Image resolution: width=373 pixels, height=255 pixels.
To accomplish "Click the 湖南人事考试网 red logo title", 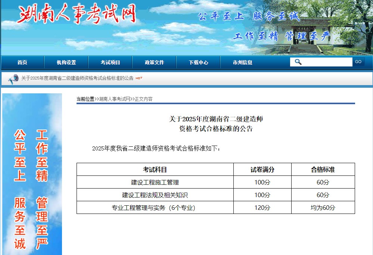I will [77, 16].
